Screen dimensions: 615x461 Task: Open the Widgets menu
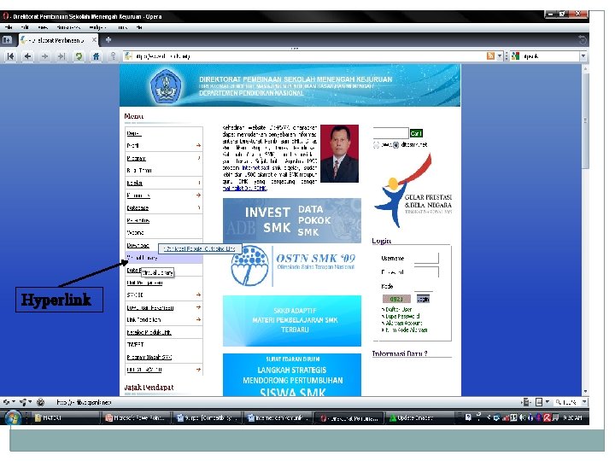point(97,27)
